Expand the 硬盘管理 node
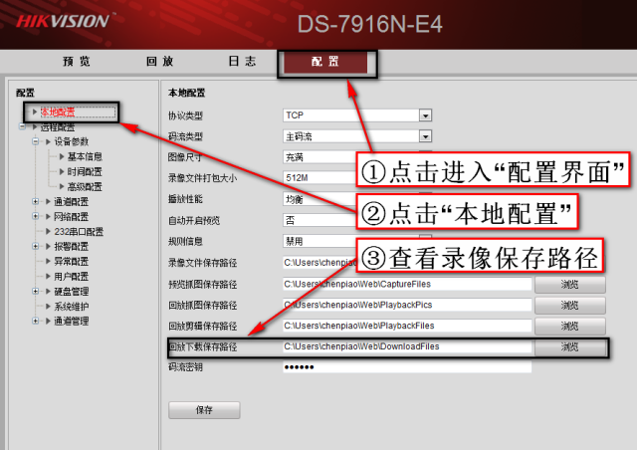 36,291
